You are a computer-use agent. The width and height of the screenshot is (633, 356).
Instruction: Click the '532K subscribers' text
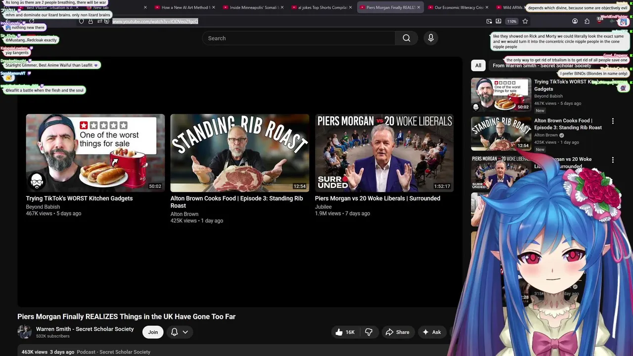pos(53,336)
